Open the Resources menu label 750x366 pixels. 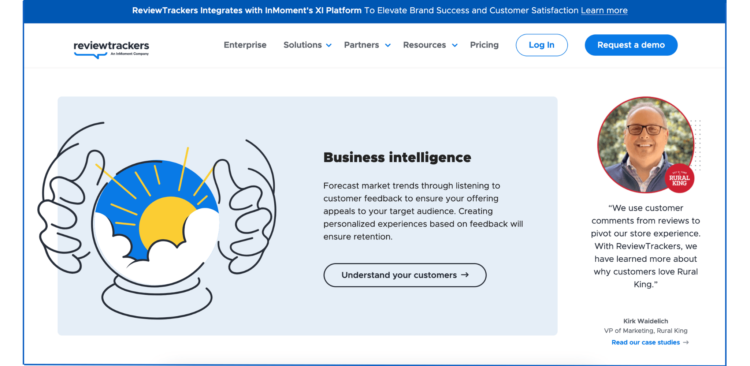[424, 45]
